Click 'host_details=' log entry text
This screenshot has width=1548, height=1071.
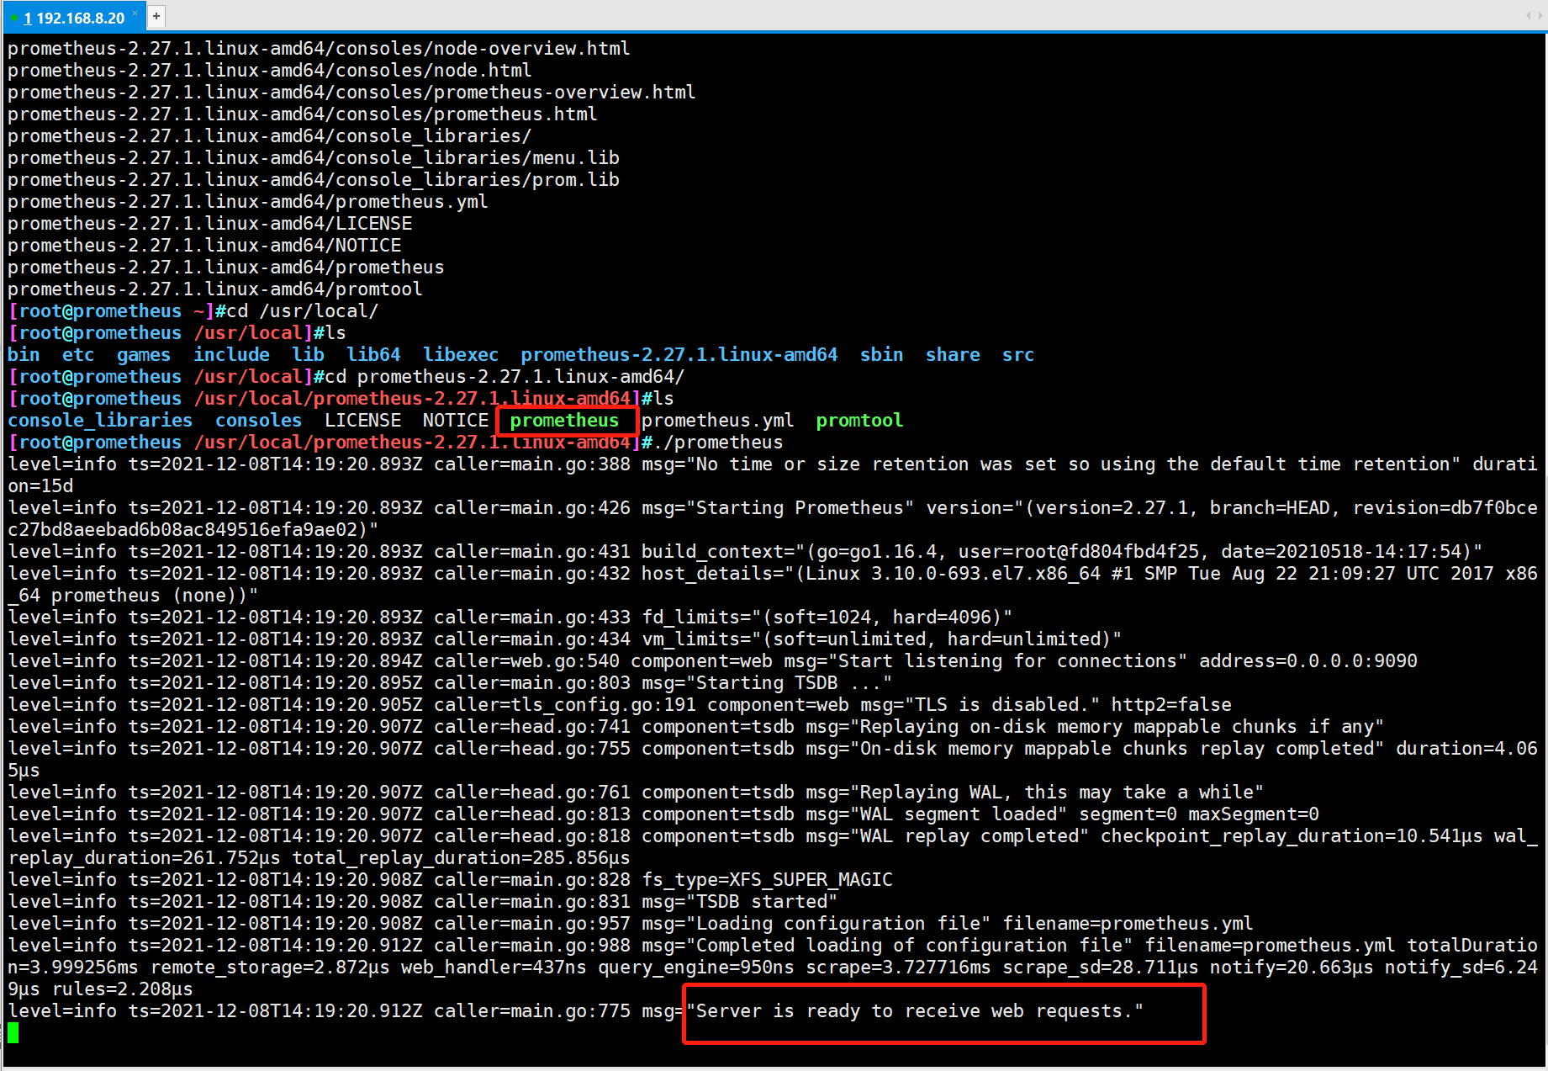[712, 573]
